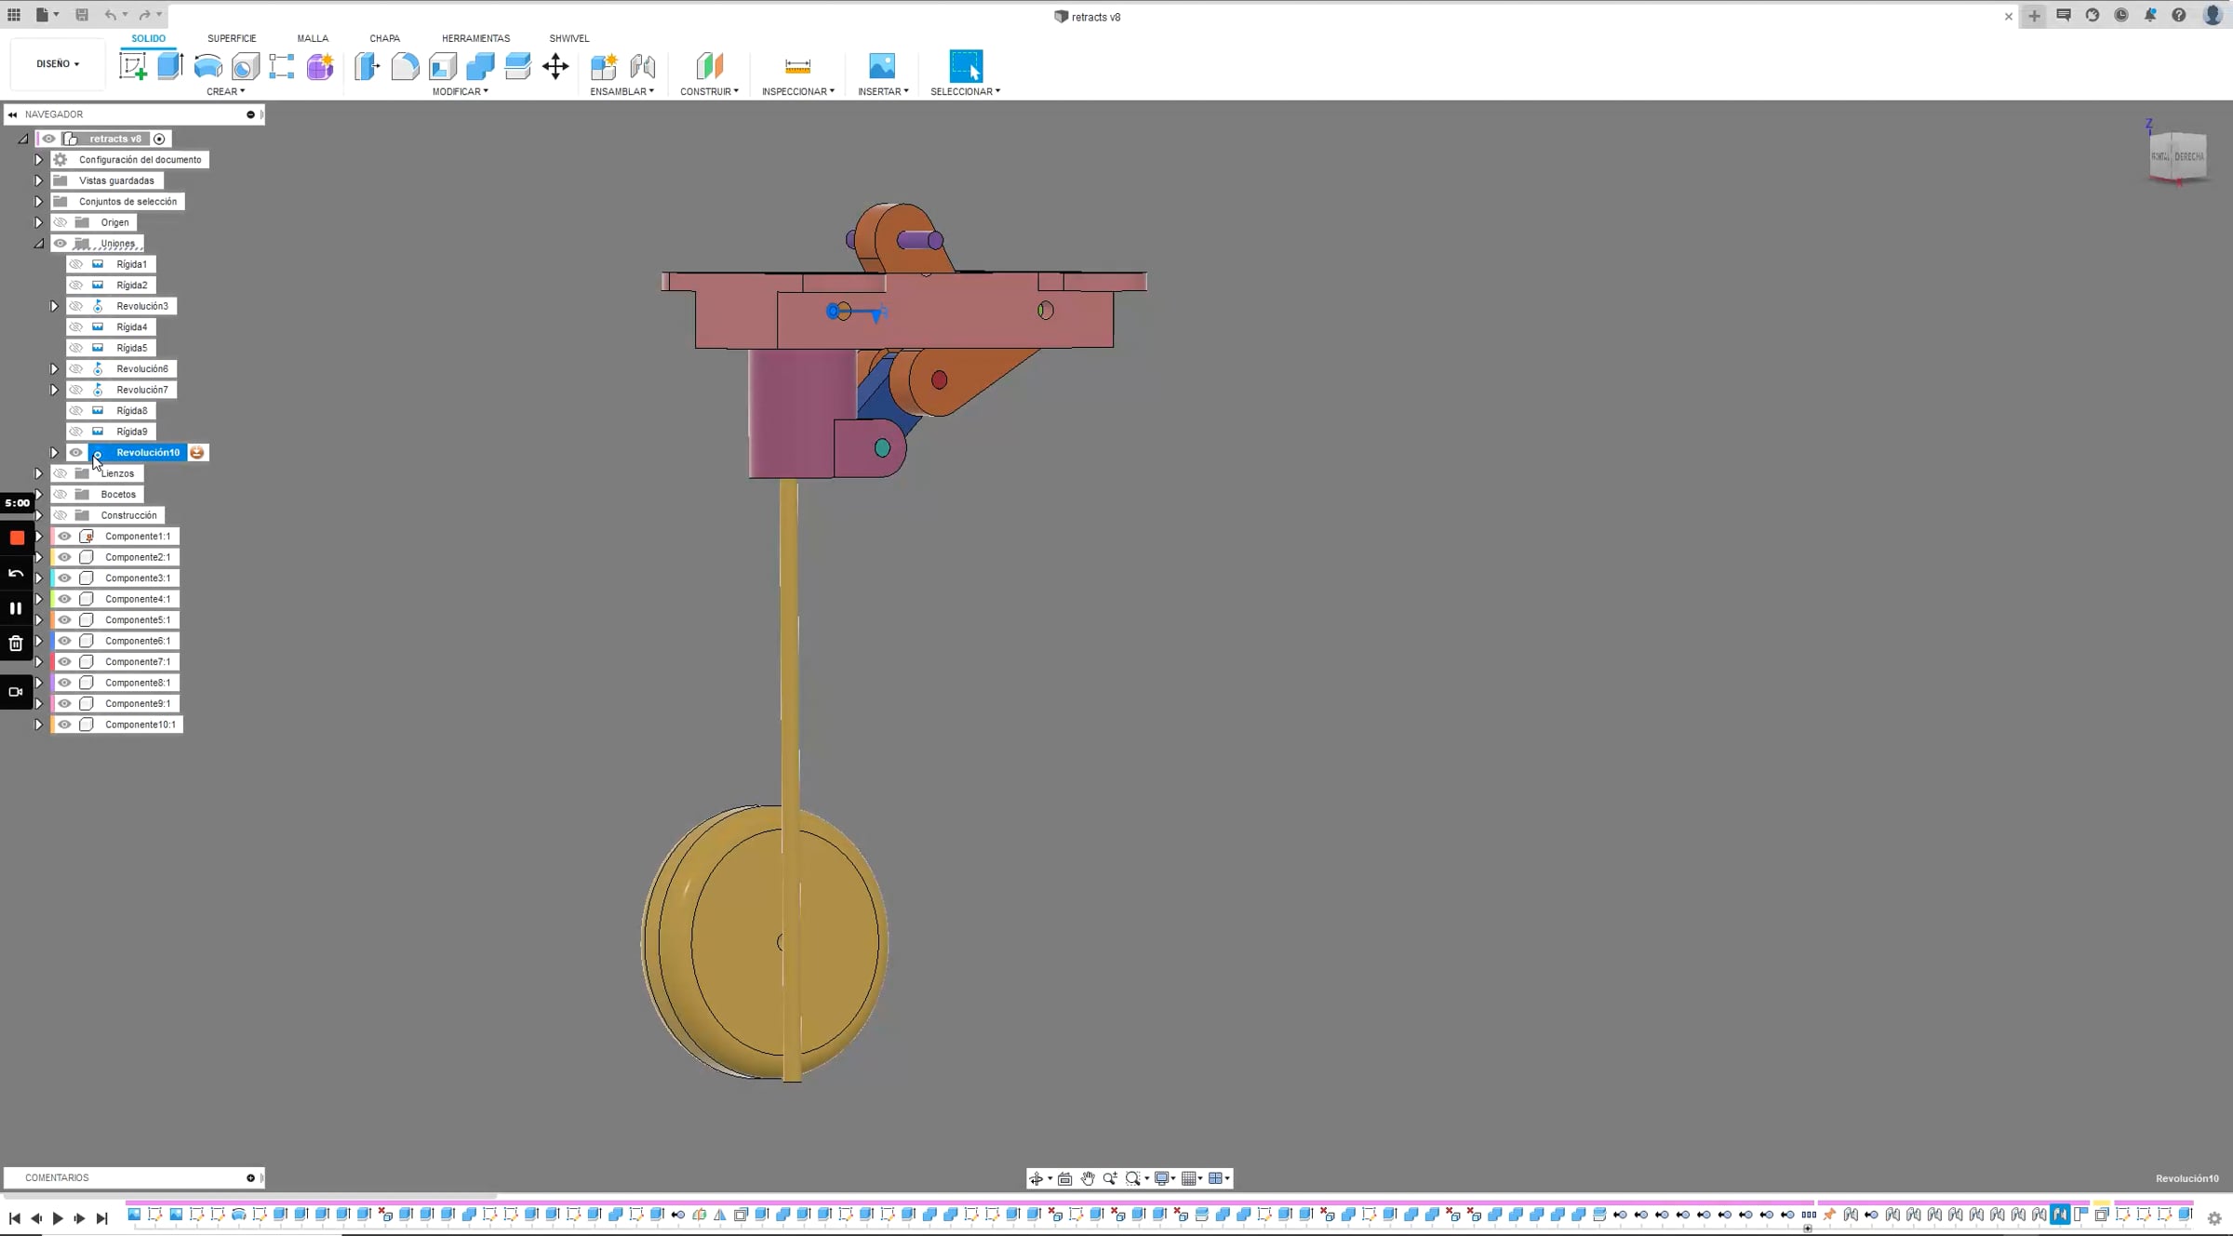Hide Componente2:1 with its eye icon

(64, 557)
